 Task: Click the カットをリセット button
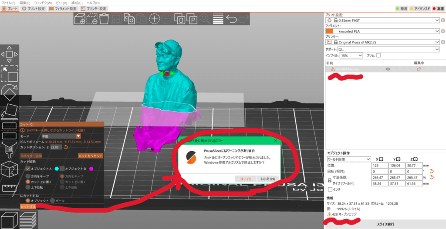91,156
